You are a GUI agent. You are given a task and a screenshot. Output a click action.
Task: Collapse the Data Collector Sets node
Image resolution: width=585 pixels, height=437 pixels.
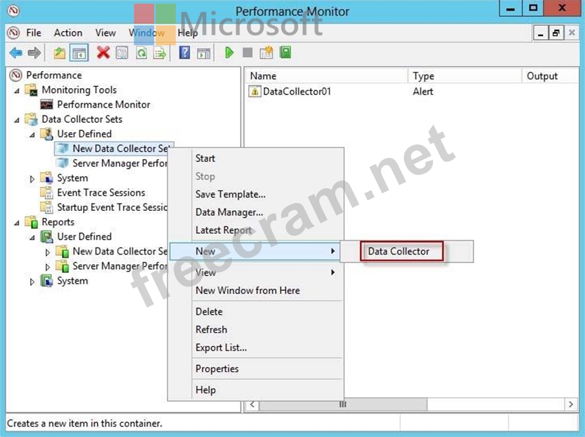click(17, 120)
